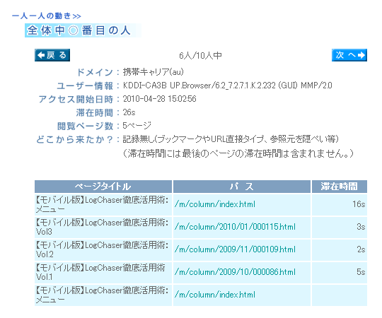Select the 6人/10人中 counter text
Image resolution: width=382 pixels, height=318 pixels.
[x=200, y=56]
